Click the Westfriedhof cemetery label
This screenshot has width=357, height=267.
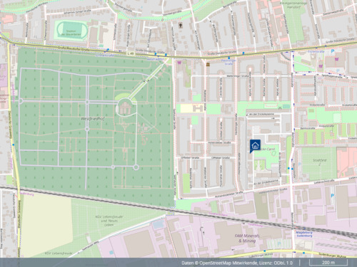pyautogui.click(x=93, y=119)
